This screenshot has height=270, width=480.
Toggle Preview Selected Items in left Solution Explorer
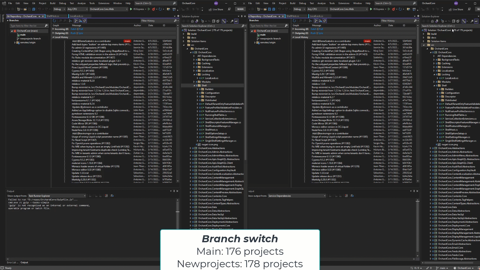pos(236,21)
